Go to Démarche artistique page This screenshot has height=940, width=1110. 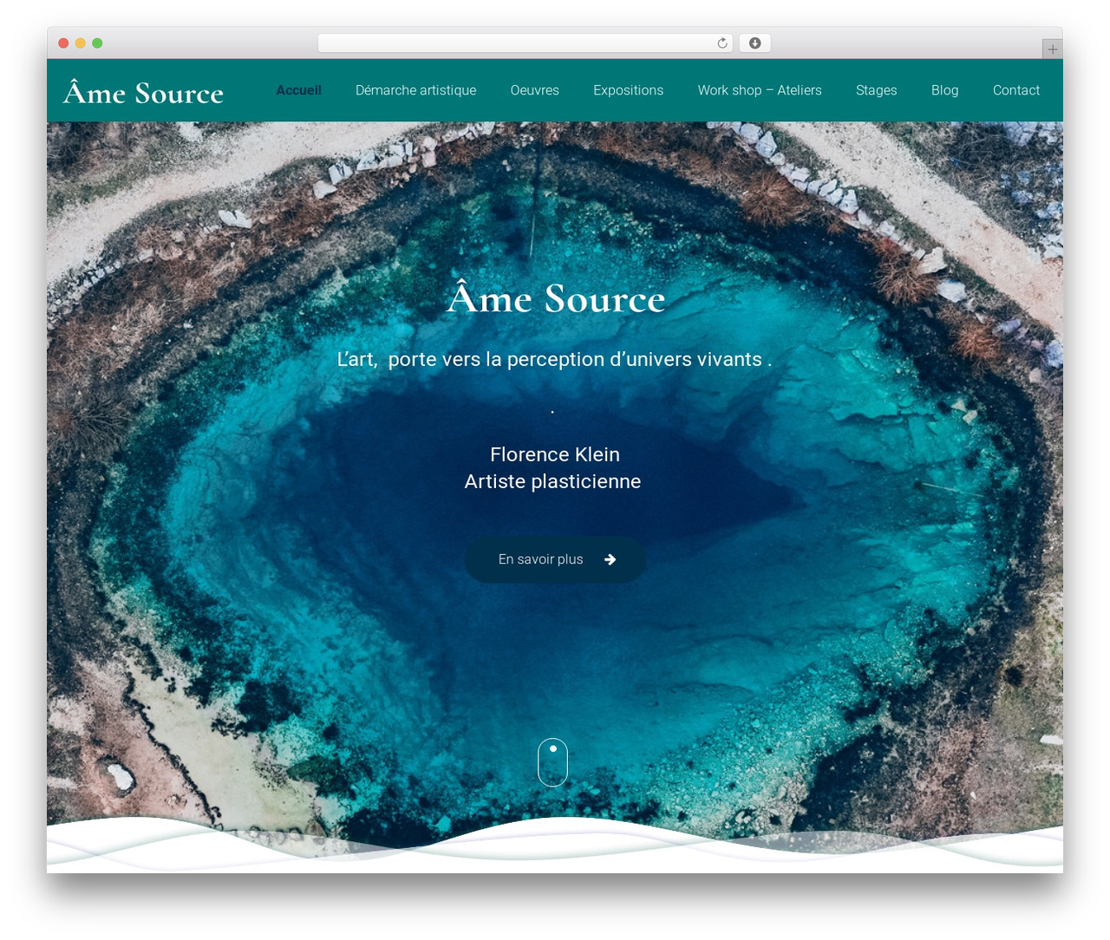point(415,90)
